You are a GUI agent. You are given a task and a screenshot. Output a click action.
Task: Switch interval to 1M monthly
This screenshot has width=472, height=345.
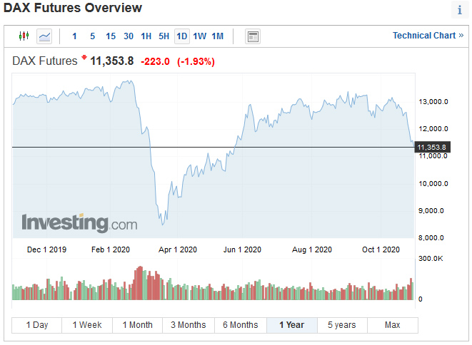pos(218,36)
